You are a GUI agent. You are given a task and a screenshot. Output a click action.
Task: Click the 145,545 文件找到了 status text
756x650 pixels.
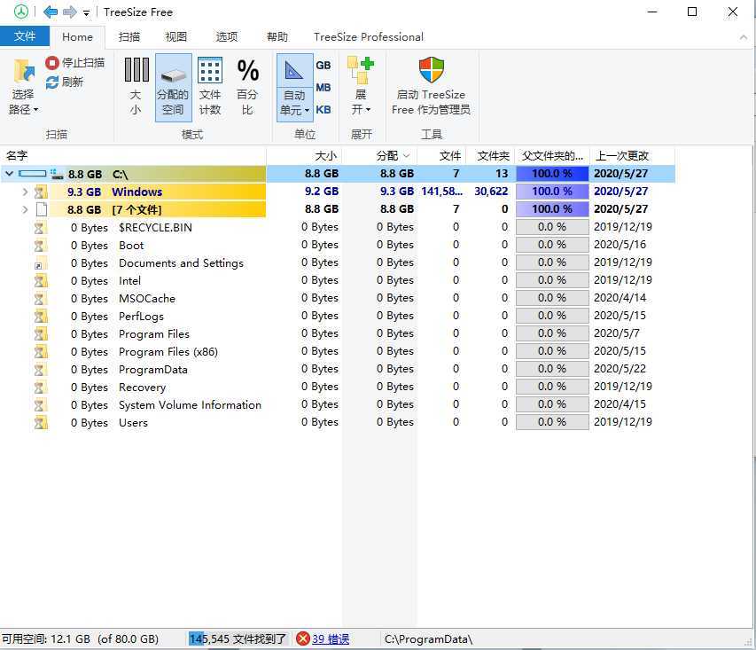click(238, 638)
